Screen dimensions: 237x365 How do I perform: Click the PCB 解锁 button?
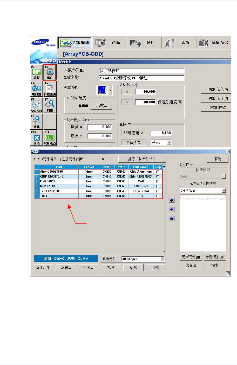[216, 107]
